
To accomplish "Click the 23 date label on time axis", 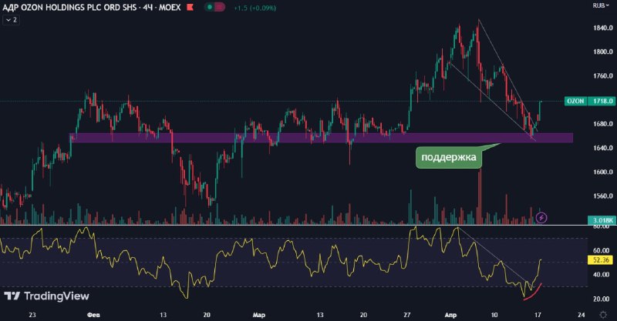I will (32, 315).
